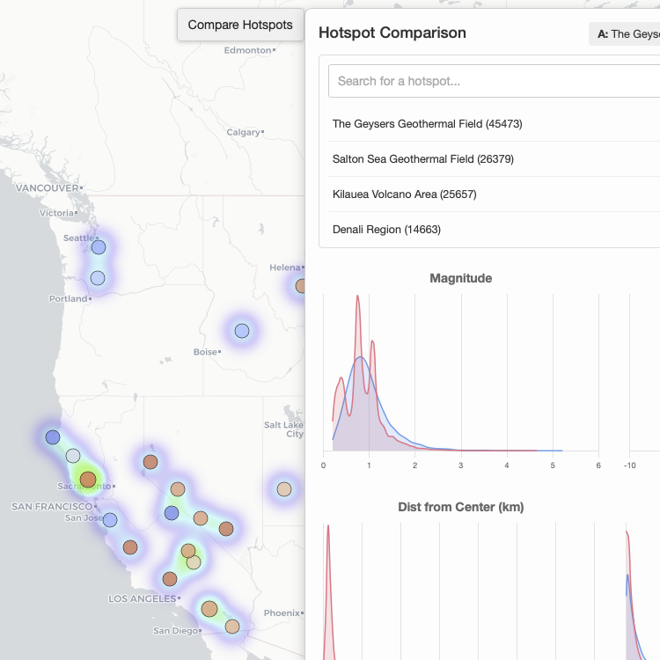The width and height of the screenshot is (660, 660).
Task: Click the Magnitude chart title
Action: coord(460,278)
